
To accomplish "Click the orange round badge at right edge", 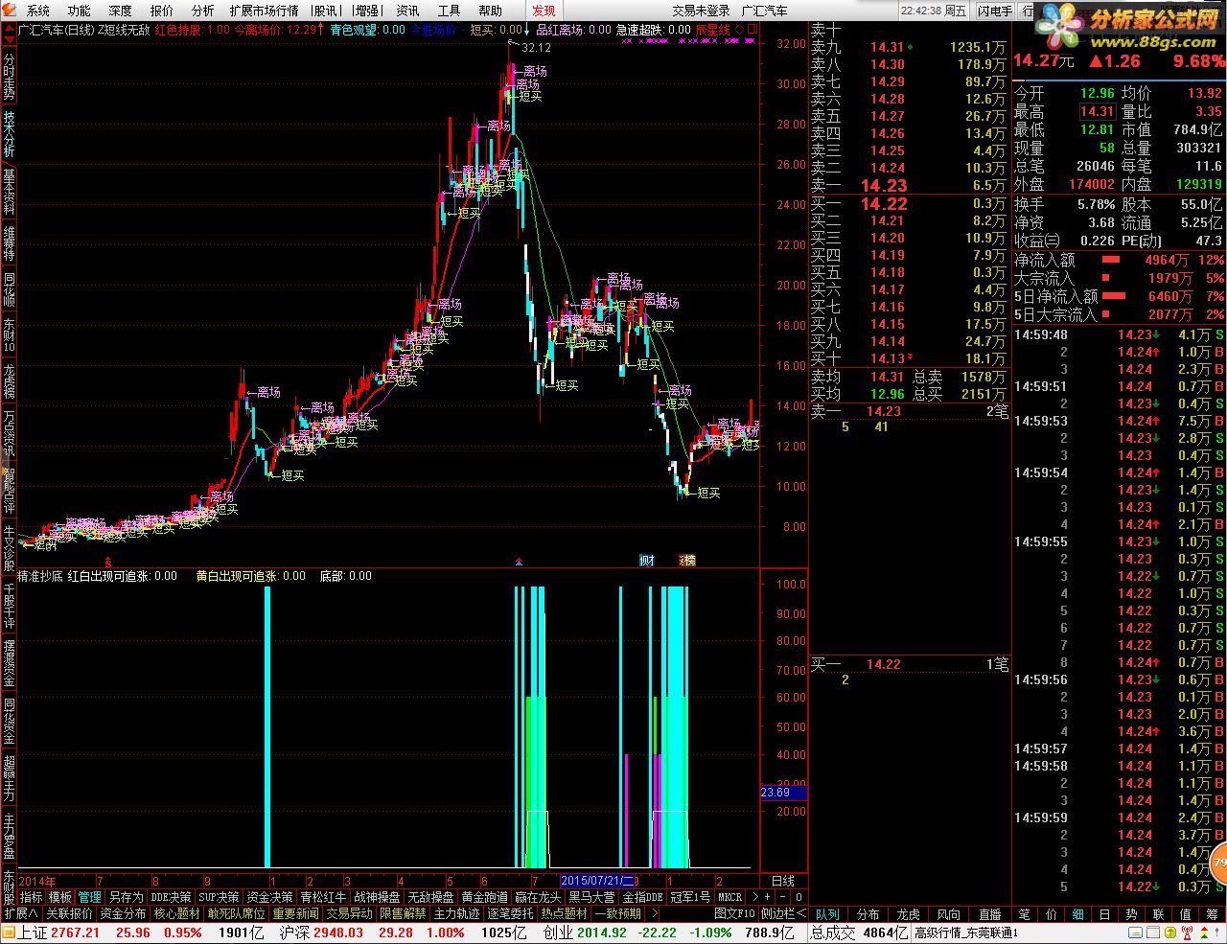I will point(1219,863).
